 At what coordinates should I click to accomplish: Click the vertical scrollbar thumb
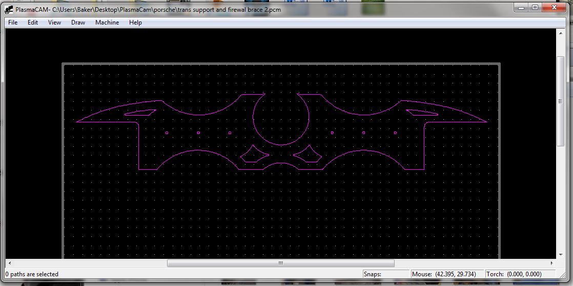tap(560, 101)
